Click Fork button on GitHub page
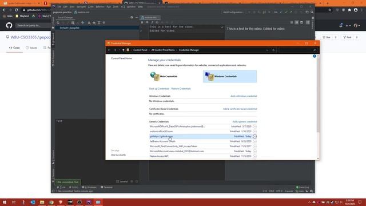The width and height of the screenshot is (366, 206). click(347, 37)
